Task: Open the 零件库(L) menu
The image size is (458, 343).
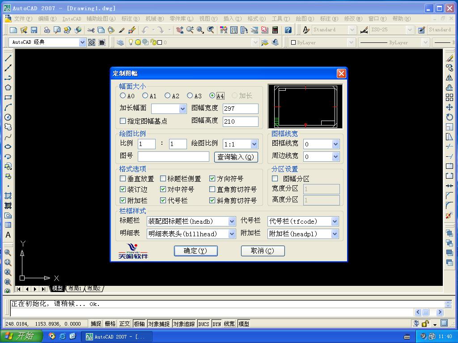Action: [x=182, y=19]
